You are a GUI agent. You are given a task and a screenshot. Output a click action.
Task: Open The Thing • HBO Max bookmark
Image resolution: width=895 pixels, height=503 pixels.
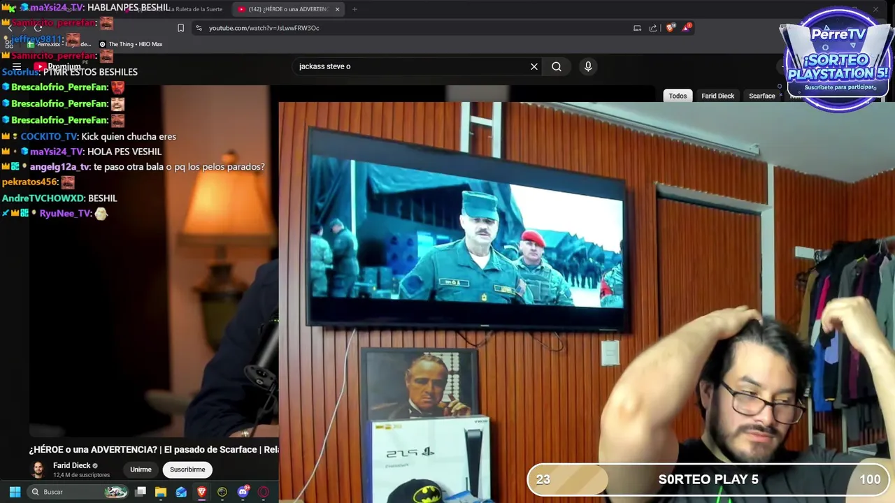[131, 44]
